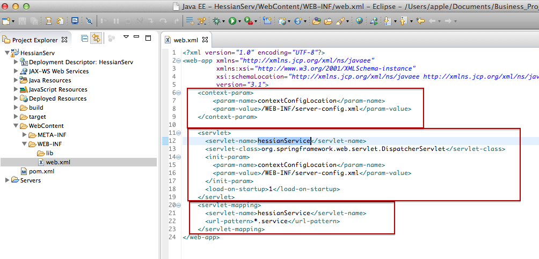Expand the target folder
Image resolution: width=539 pixels, height=259 pixels.
tap(16, 117)
